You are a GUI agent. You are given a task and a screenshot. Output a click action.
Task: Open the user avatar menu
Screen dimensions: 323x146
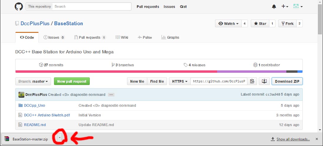[298, 6]
